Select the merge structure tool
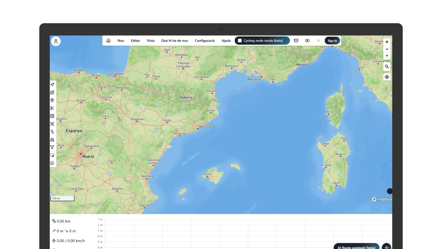The width and height of the screenshot is (442, 249). (x=52, y=132)
